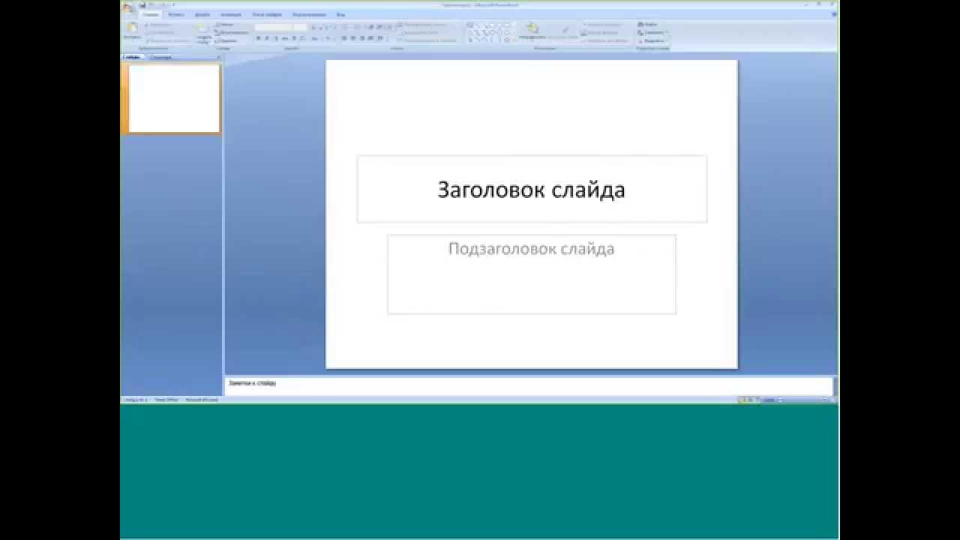Click the zoom slider in the status bar
This screenshot has height=540, width=960.
click(802, 400)
